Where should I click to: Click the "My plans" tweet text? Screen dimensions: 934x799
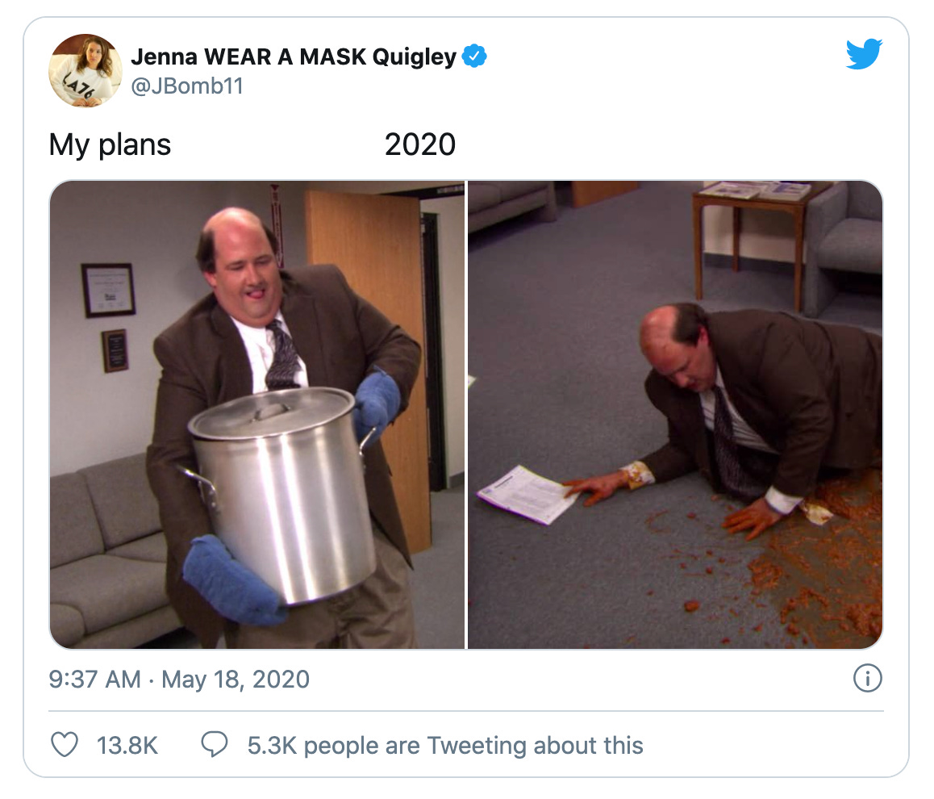coord(110,144)
